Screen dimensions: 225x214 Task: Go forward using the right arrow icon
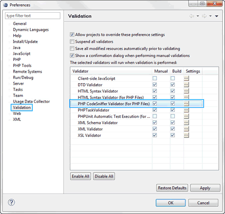coord(204,16)
